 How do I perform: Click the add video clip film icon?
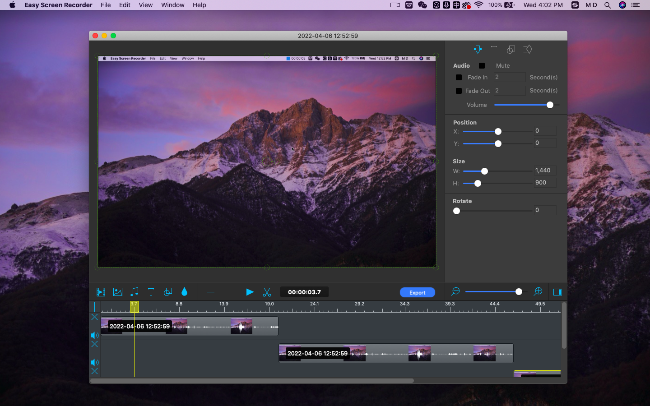101,292
